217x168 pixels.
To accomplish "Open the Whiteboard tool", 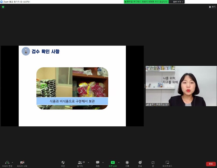I will (x=167, y=163).
